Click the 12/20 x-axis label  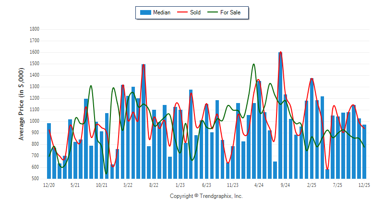[x=49, y=185]
